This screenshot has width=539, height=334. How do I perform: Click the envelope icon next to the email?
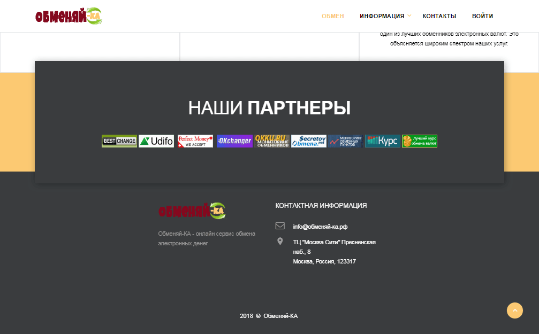(x=279, y=226)
